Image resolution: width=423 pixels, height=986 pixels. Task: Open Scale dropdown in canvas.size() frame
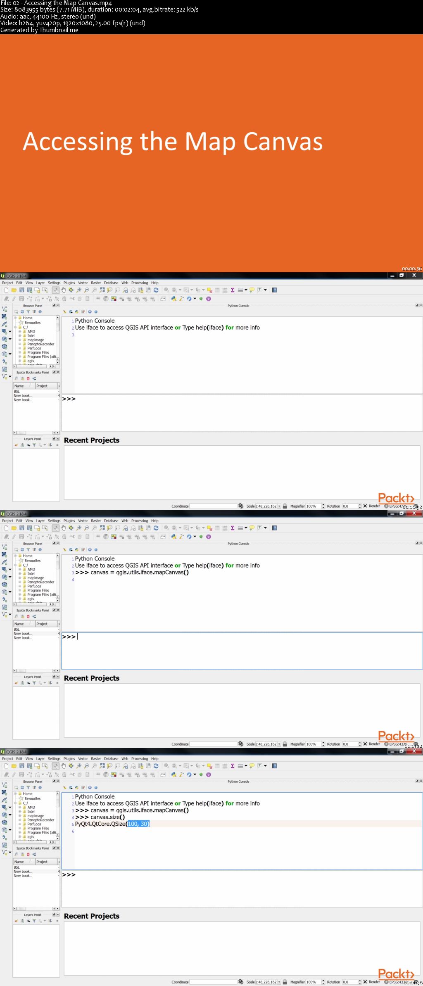(279, 982)
